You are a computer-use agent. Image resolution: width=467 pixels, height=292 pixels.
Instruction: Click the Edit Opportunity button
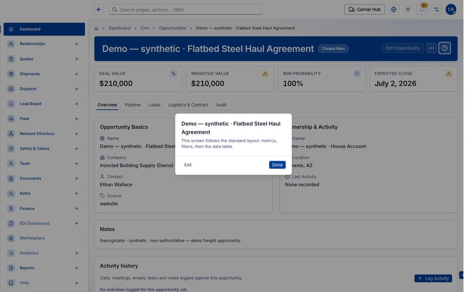tap(402, 48)
